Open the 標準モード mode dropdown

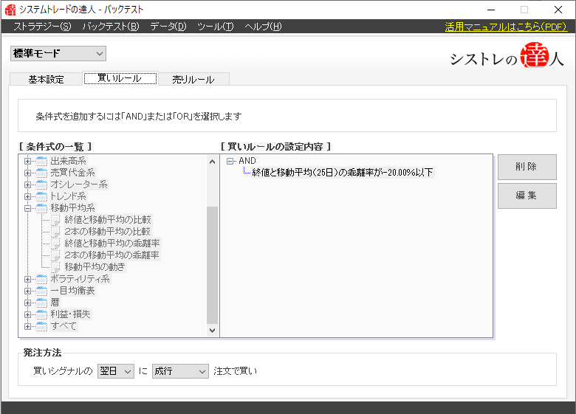coord(58,54)
